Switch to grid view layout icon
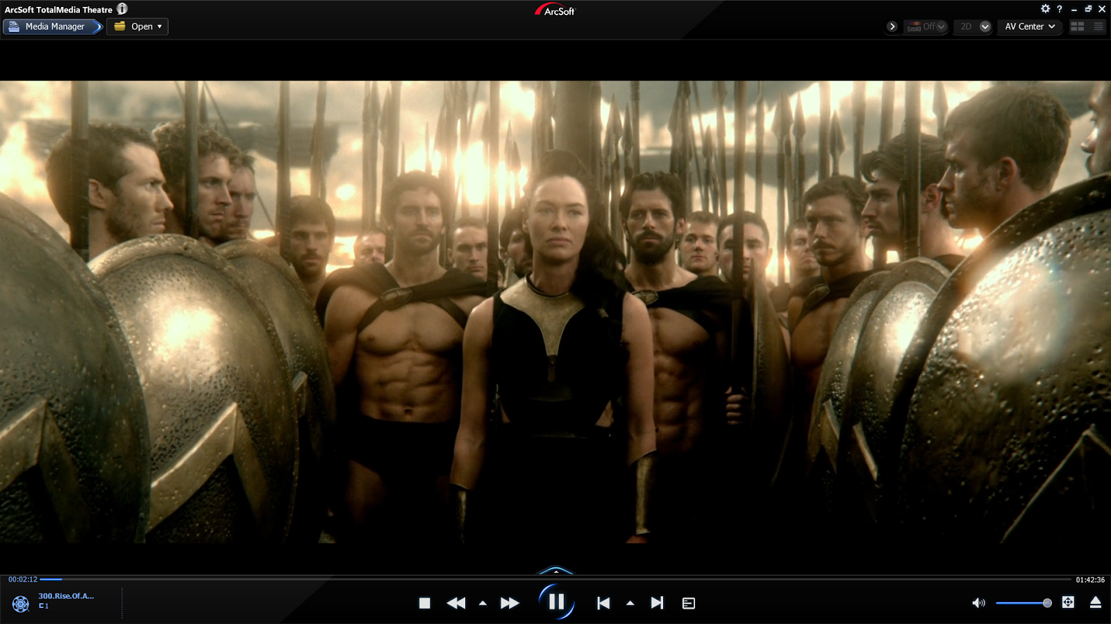The width and height of the screenshot is (1111, 624). point(1078,26)
